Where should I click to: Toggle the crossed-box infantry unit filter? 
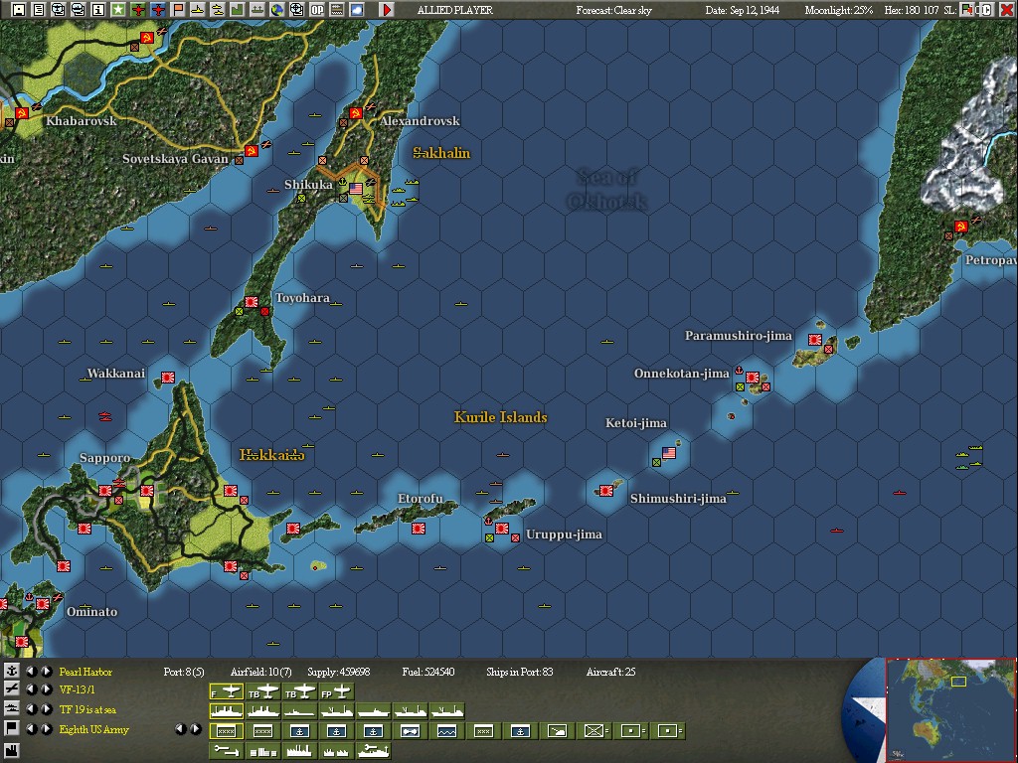pyautogui.click(x=594, y=731)
